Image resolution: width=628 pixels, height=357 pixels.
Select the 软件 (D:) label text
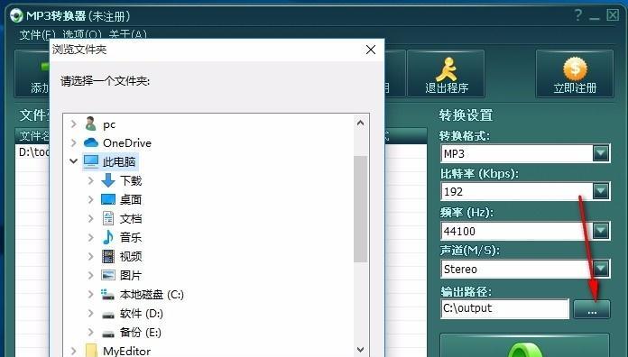click(x=142, y=314)
